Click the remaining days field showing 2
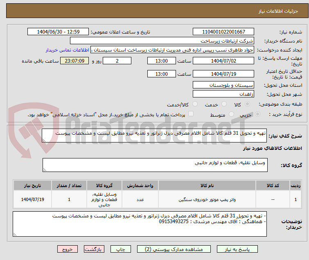This screenshot has width=309, height=260. (x=117, y=61)
